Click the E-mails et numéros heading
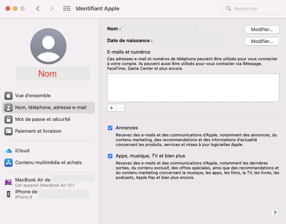286x224 pixels. click(129, 52)
